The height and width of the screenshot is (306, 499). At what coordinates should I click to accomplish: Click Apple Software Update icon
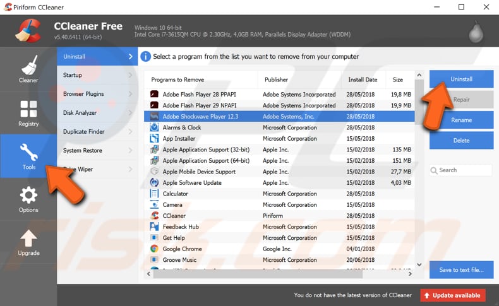coord(154,182)
